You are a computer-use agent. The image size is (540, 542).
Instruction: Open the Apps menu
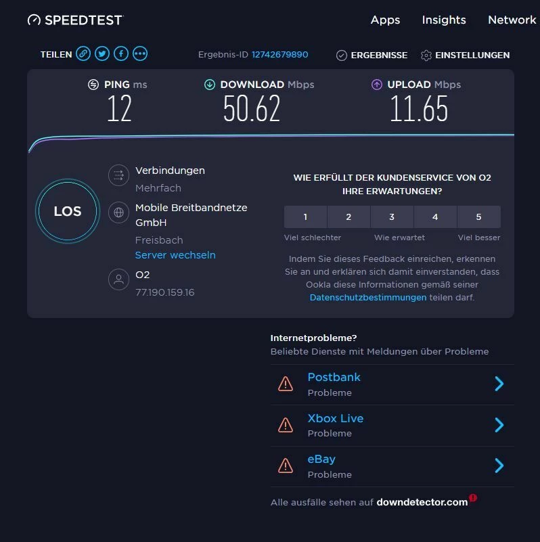click(x=385, y=20)
